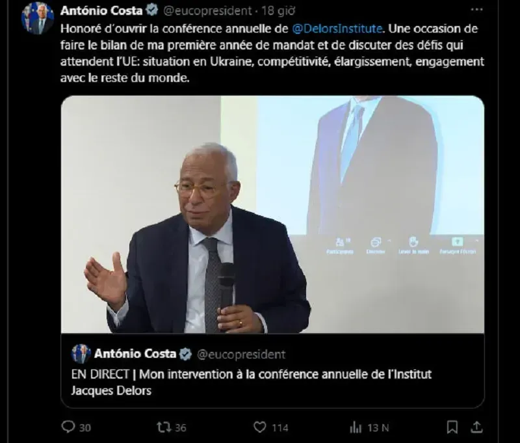Viewport: 520px width, 443px height.
Task: Share the post via upload icon
Action: click(476, 427)
